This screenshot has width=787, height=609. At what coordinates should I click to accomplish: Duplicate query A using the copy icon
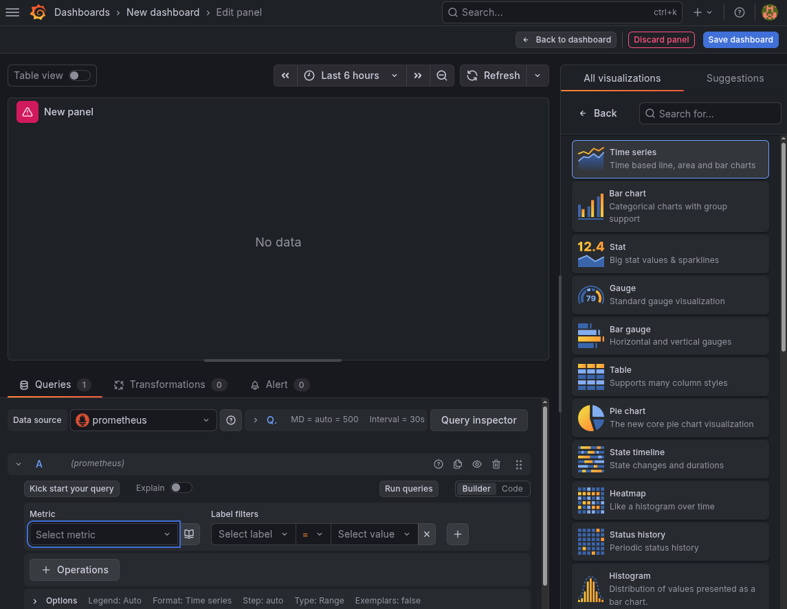(458, 464)
